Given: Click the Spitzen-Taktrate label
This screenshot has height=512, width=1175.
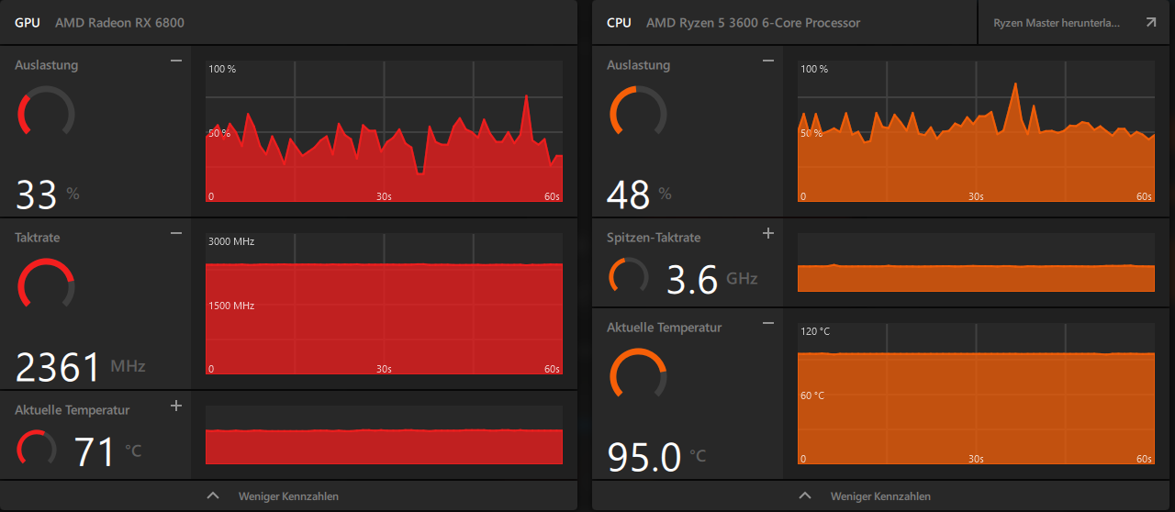Looking at the screenshot, I should (654, 237).
